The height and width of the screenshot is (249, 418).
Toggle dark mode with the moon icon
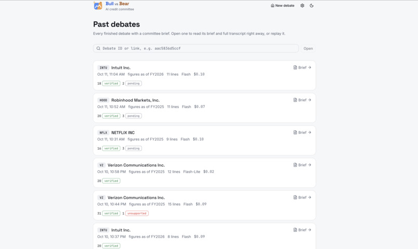pos(311,6)
